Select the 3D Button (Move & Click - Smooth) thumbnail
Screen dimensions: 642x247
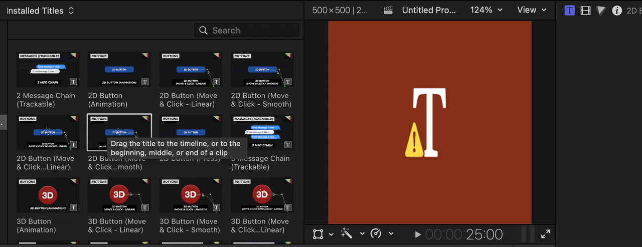point(191,195)
